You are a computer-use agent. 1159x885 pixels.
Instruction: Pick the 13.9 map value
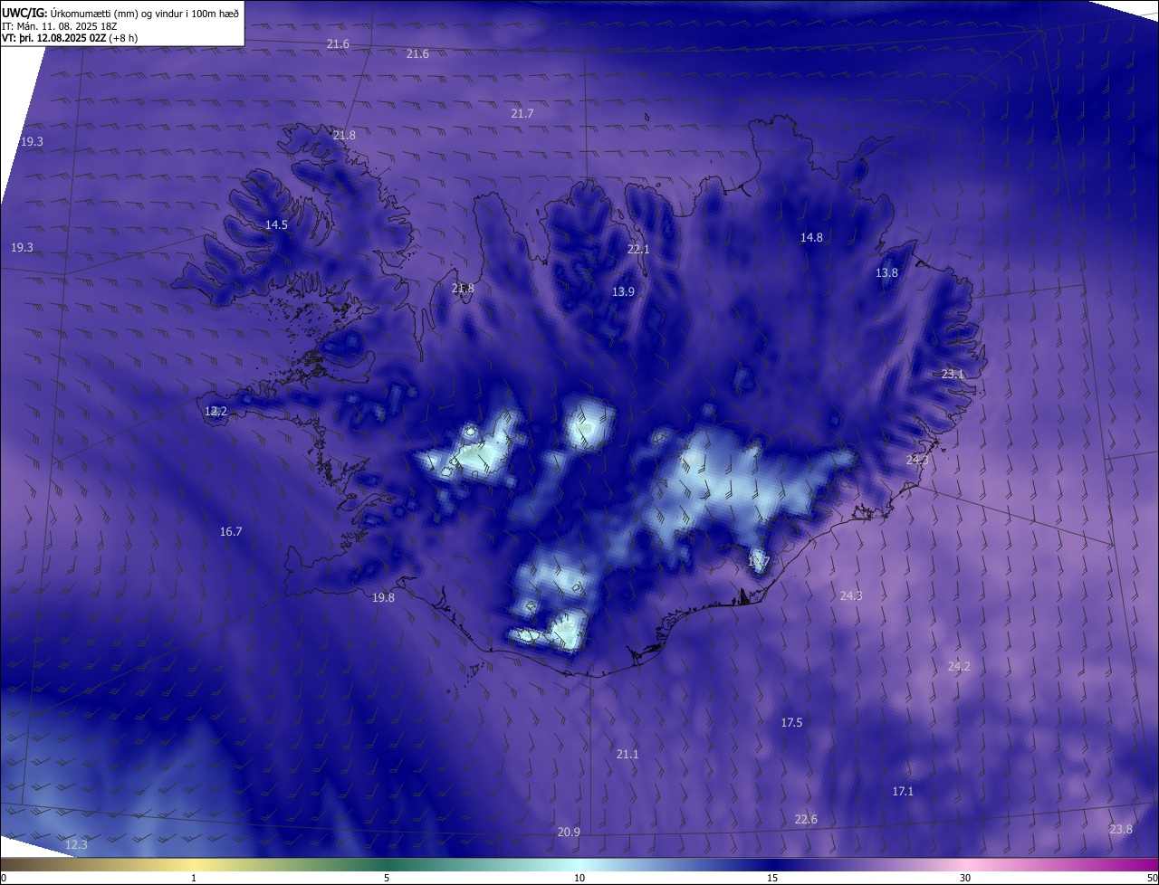pyautogui.click(x=623, y=292)
